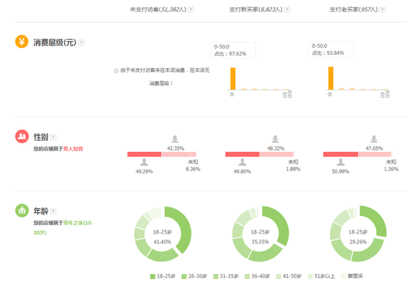The height and width of the screenshot is (292, 416).
Task: Click the 8.36% unknown gender value
Action: click(193, 169)
